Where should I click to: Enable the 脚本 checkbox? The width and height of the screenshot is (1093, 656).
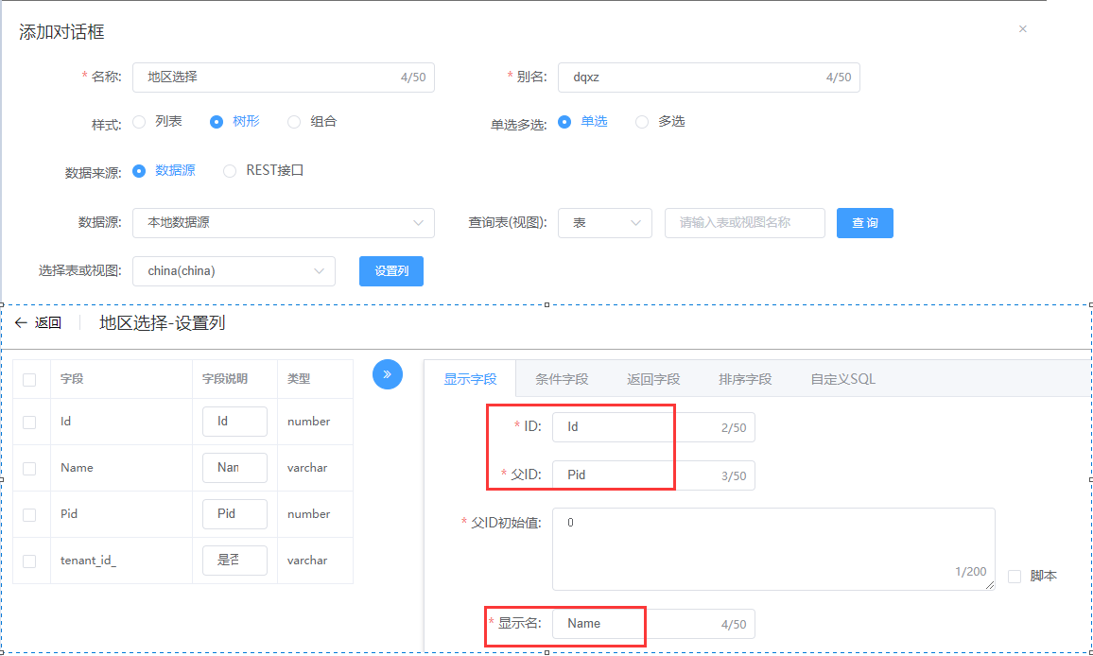(x=1015, y=577)
